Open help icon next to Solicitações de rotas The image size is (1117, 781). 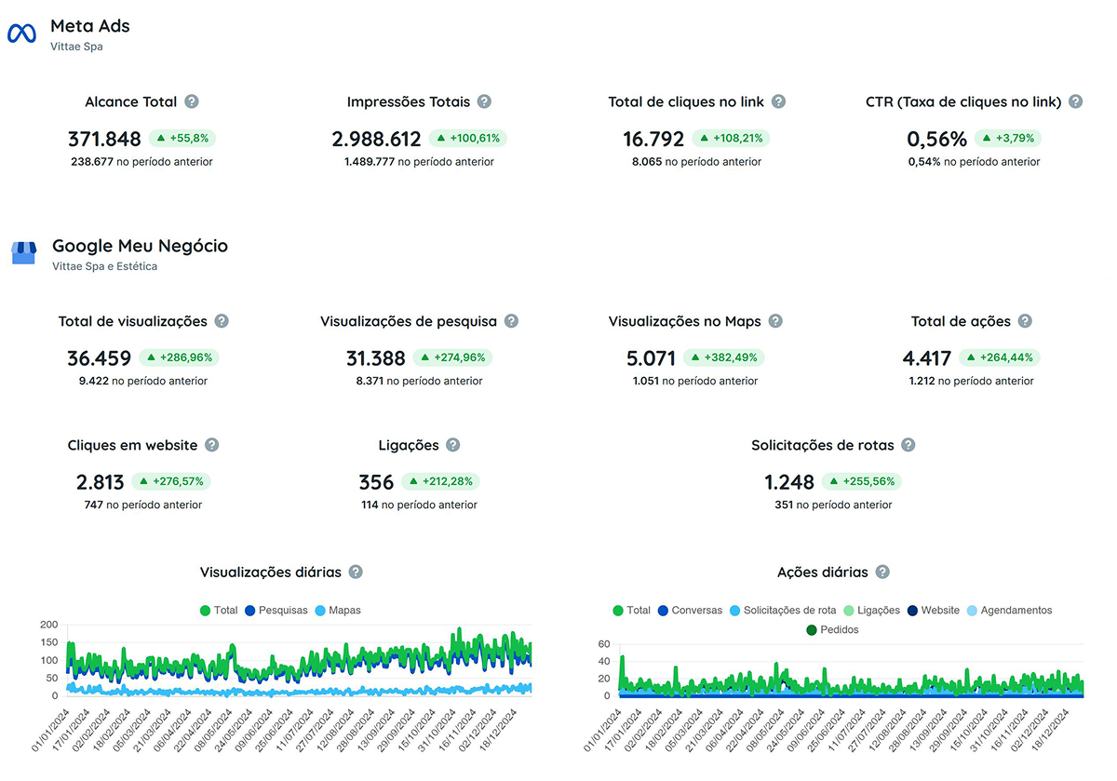click(x=908, y=445)
